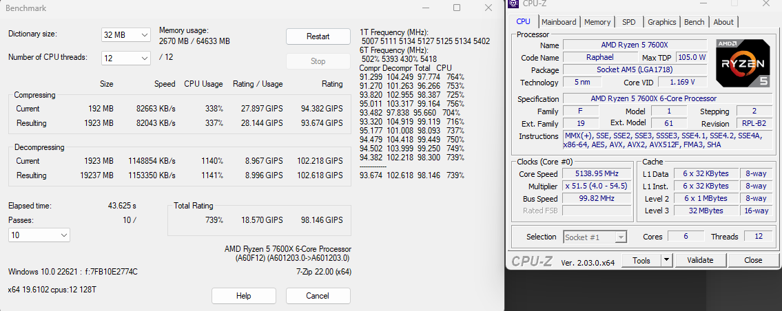This screenshot has height=311, width=782.
Task: Maximize the Benchmark window
Action: (x=457, y=8)
